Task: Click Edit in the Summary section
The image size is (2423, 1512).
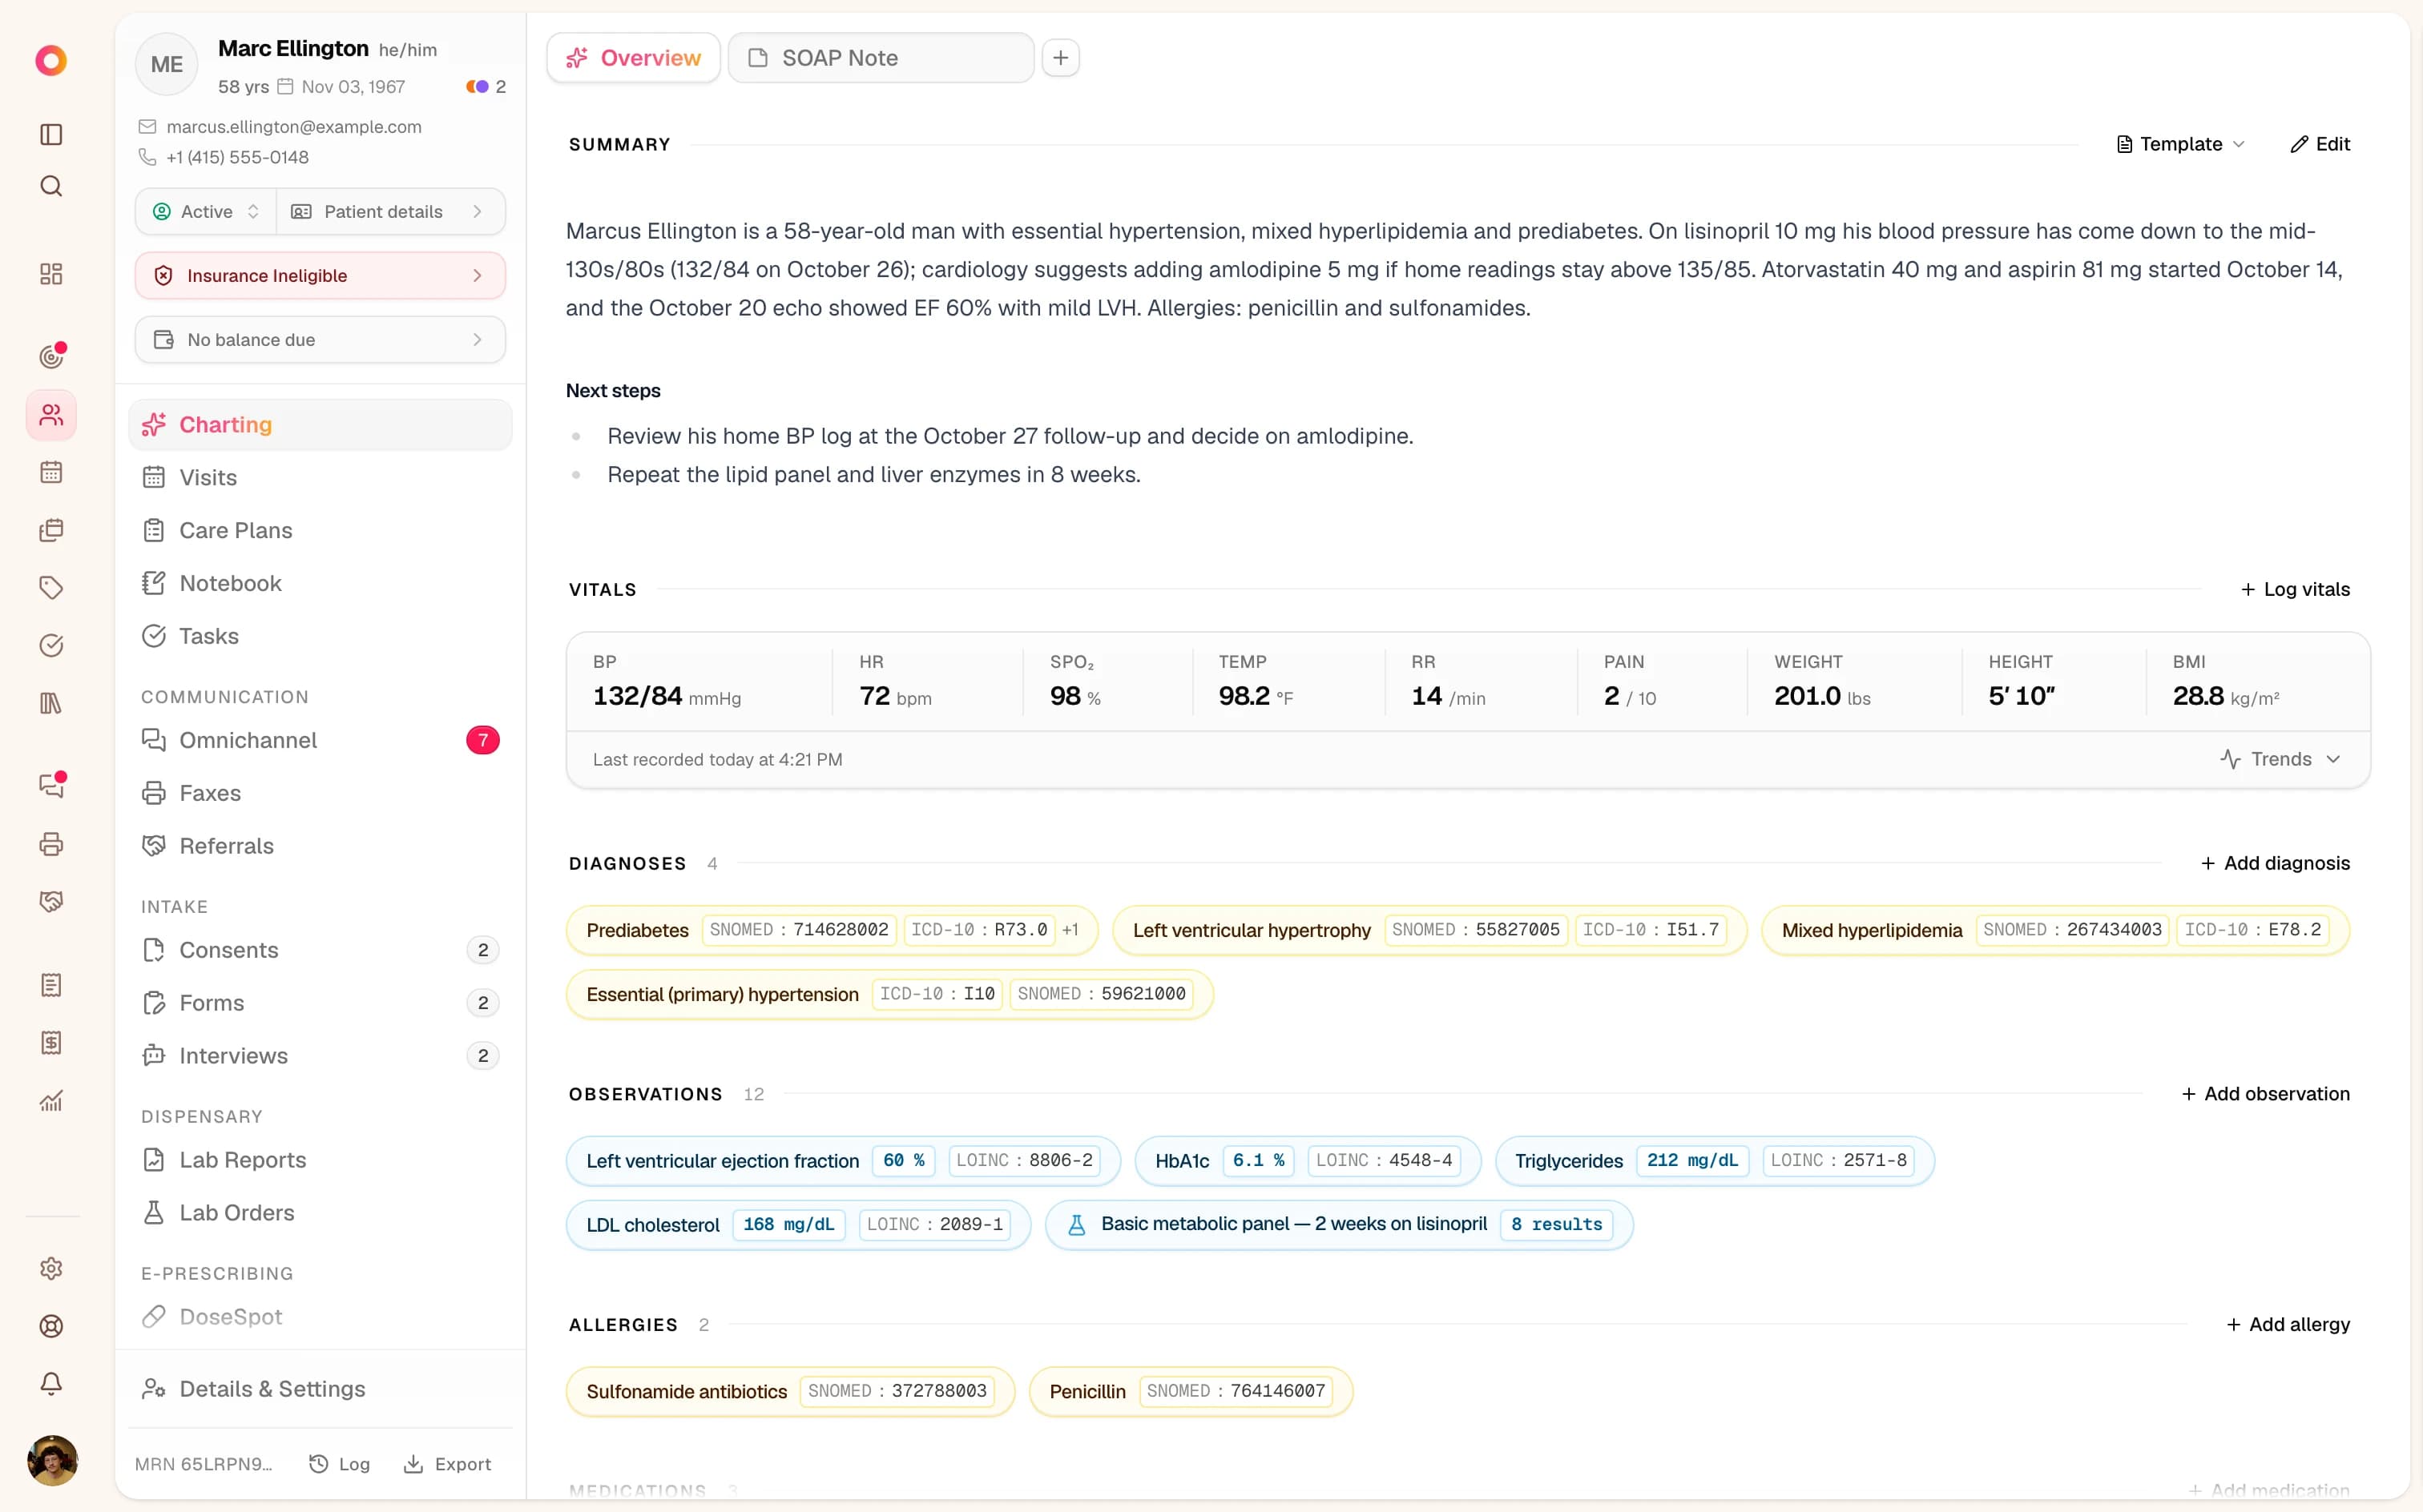Action: (x=2321, y=144)
